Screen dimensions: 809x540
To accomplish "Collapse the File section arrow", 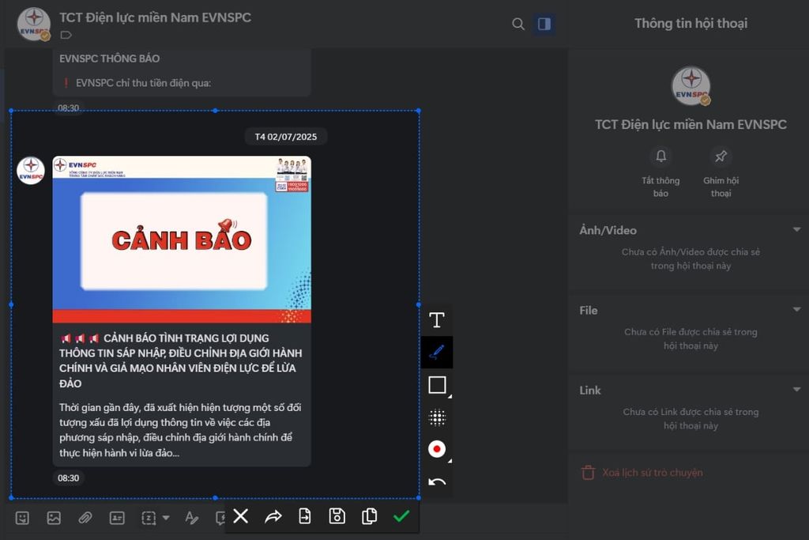I will pyautogui.click(x=796, y=309).
